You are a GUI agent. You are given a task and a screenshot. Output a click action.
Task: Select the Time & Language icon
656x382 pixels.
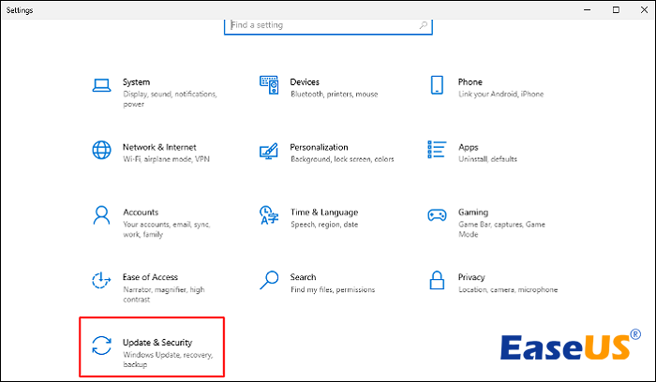(x=269, y=215)
